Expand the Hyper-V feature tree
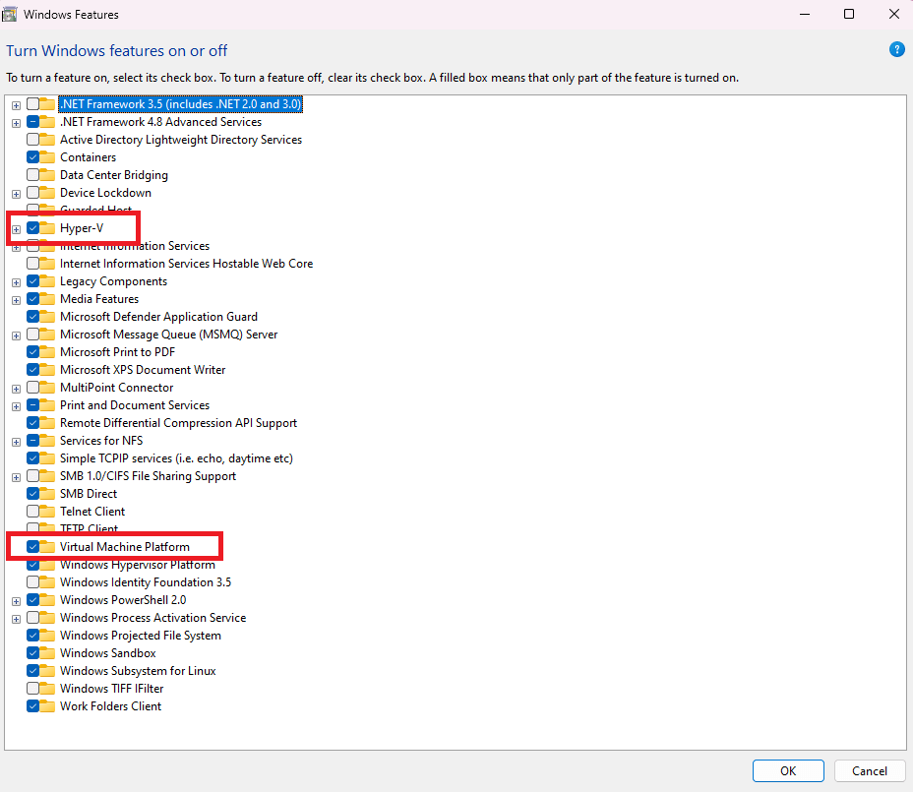913x792 pixels. 17,229
